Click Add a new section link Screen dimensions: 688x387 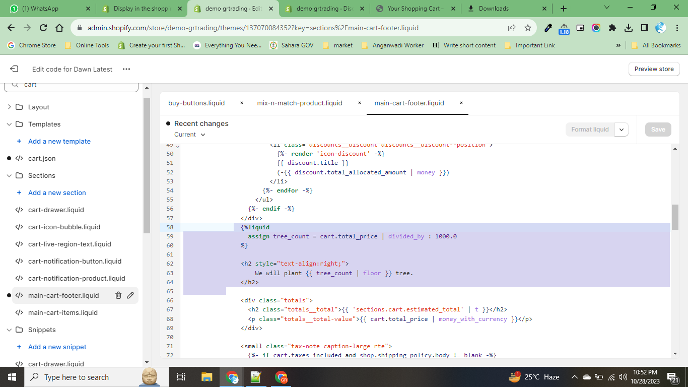tap(57, 192)
